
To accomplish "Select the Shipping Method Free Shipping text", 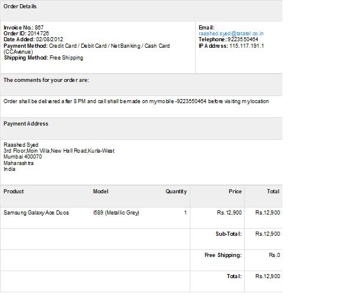I will (44, 58).
